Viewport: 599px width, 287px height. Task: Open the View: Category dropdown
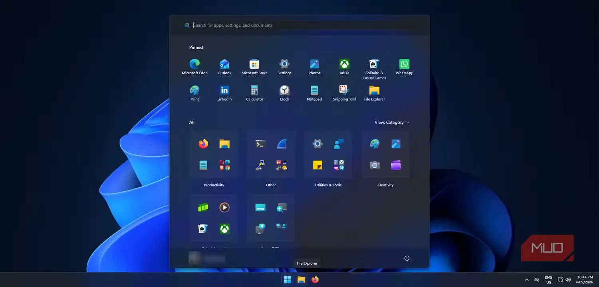(392, 123)
